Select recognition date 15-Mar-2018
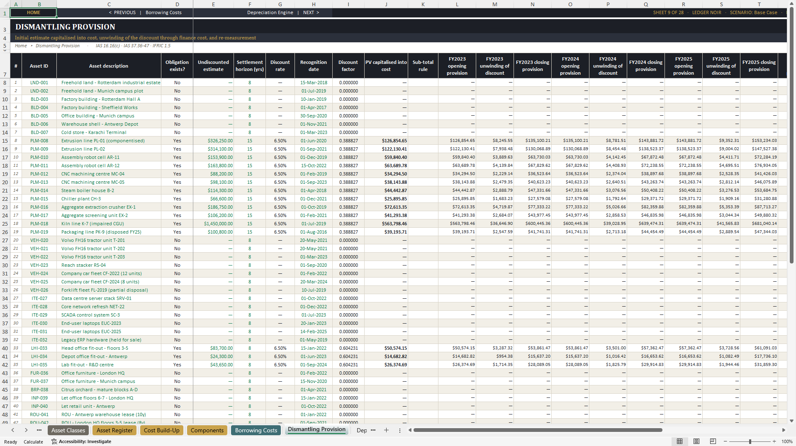This screenshot has width=796, height=446. tap(314, 83)
